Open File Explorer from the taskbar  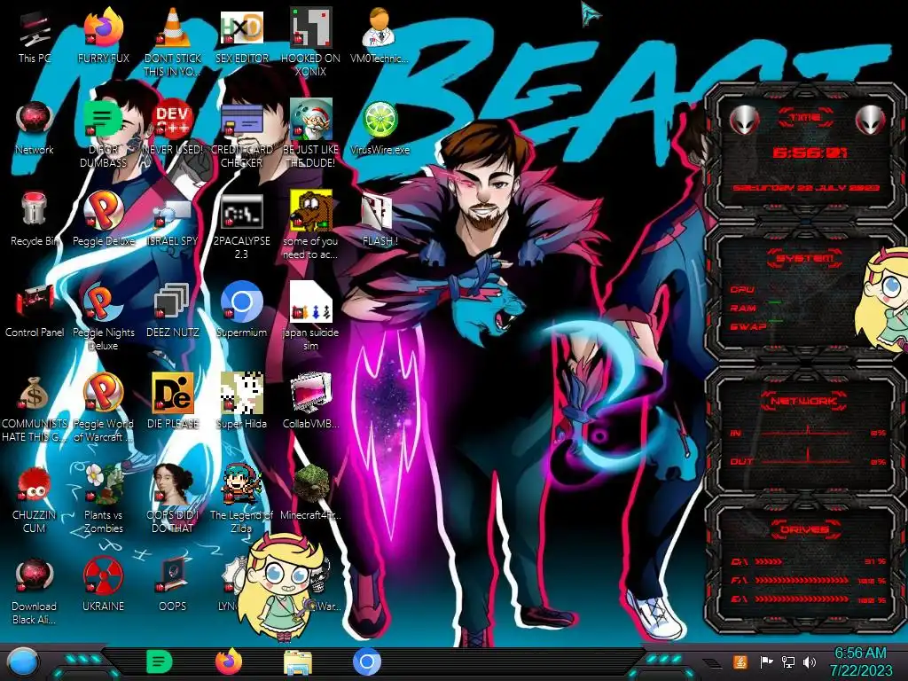tap(298, 663)
